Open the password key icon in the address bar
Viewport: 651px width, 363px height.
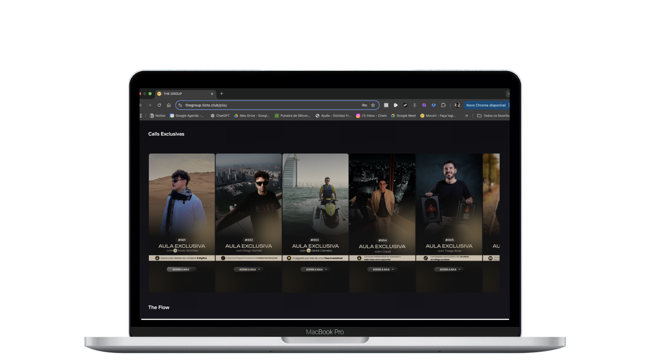click(x=364, y=105)
